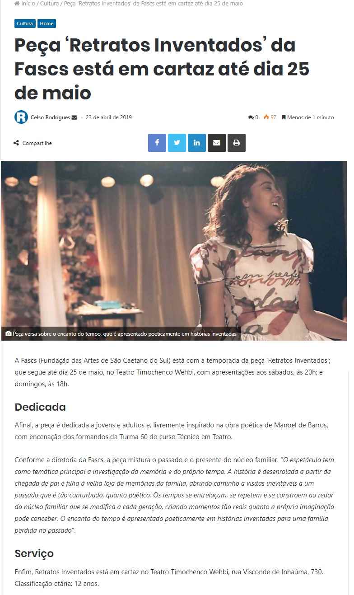This screenshot has width=354, height=595.
Task: Click the comments bubble count icon
Action: point(251,117)
